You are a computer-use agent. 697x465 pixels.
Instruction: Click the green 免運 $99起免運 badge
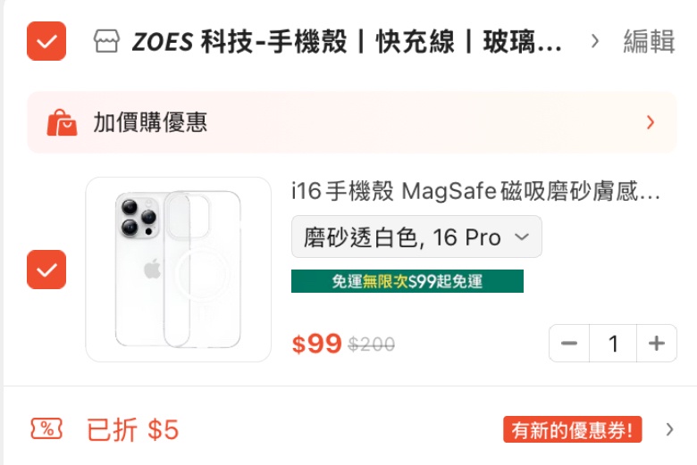coord(407,281)
